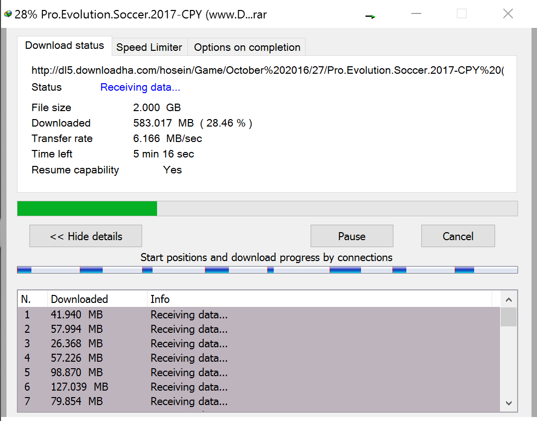Select connection row with 79.854 MB
Viewport: 537px width, 421px height.
[259, 401]
